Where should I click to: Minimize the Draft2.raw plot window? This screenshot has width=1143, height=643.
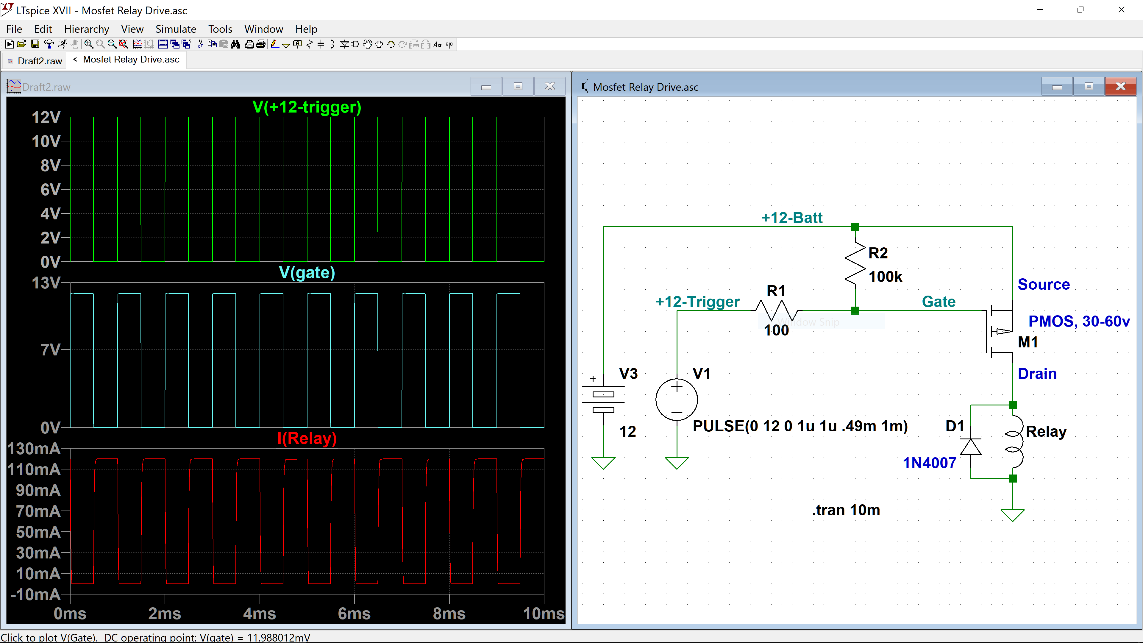point(486,86)
